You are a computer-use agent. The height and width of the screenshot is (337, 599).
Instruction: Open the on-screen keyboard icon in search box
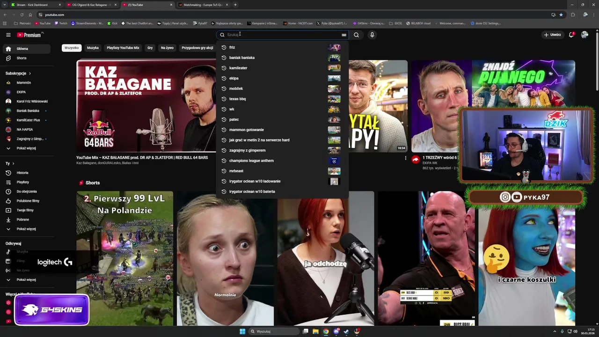tap(344, 35)
